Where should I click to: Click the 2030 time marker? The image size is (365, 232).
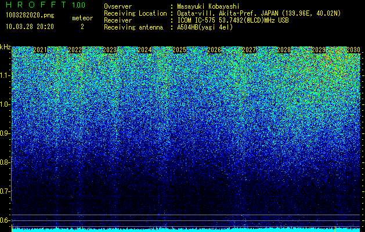click(x=353, y=50)
